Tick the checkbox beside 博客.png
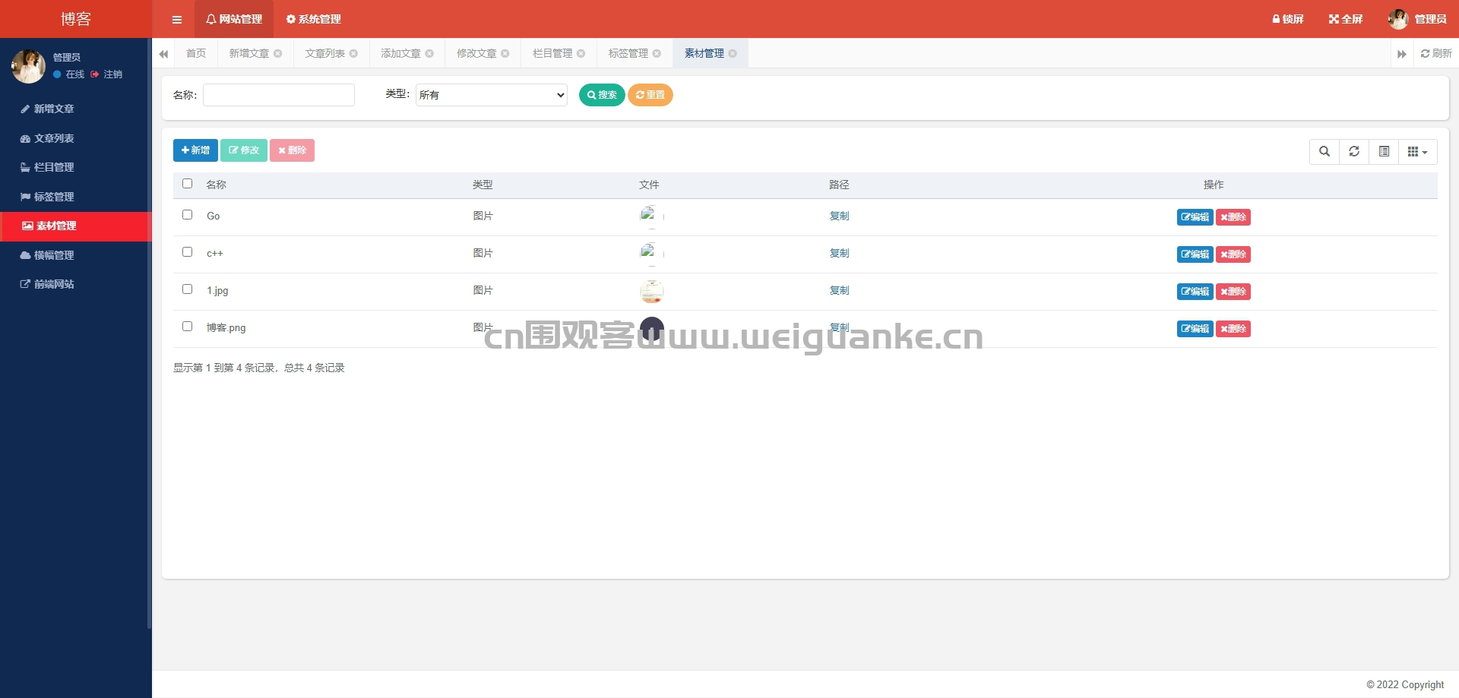Screen dimensions: 1459x698 click(x=187, y=326)
